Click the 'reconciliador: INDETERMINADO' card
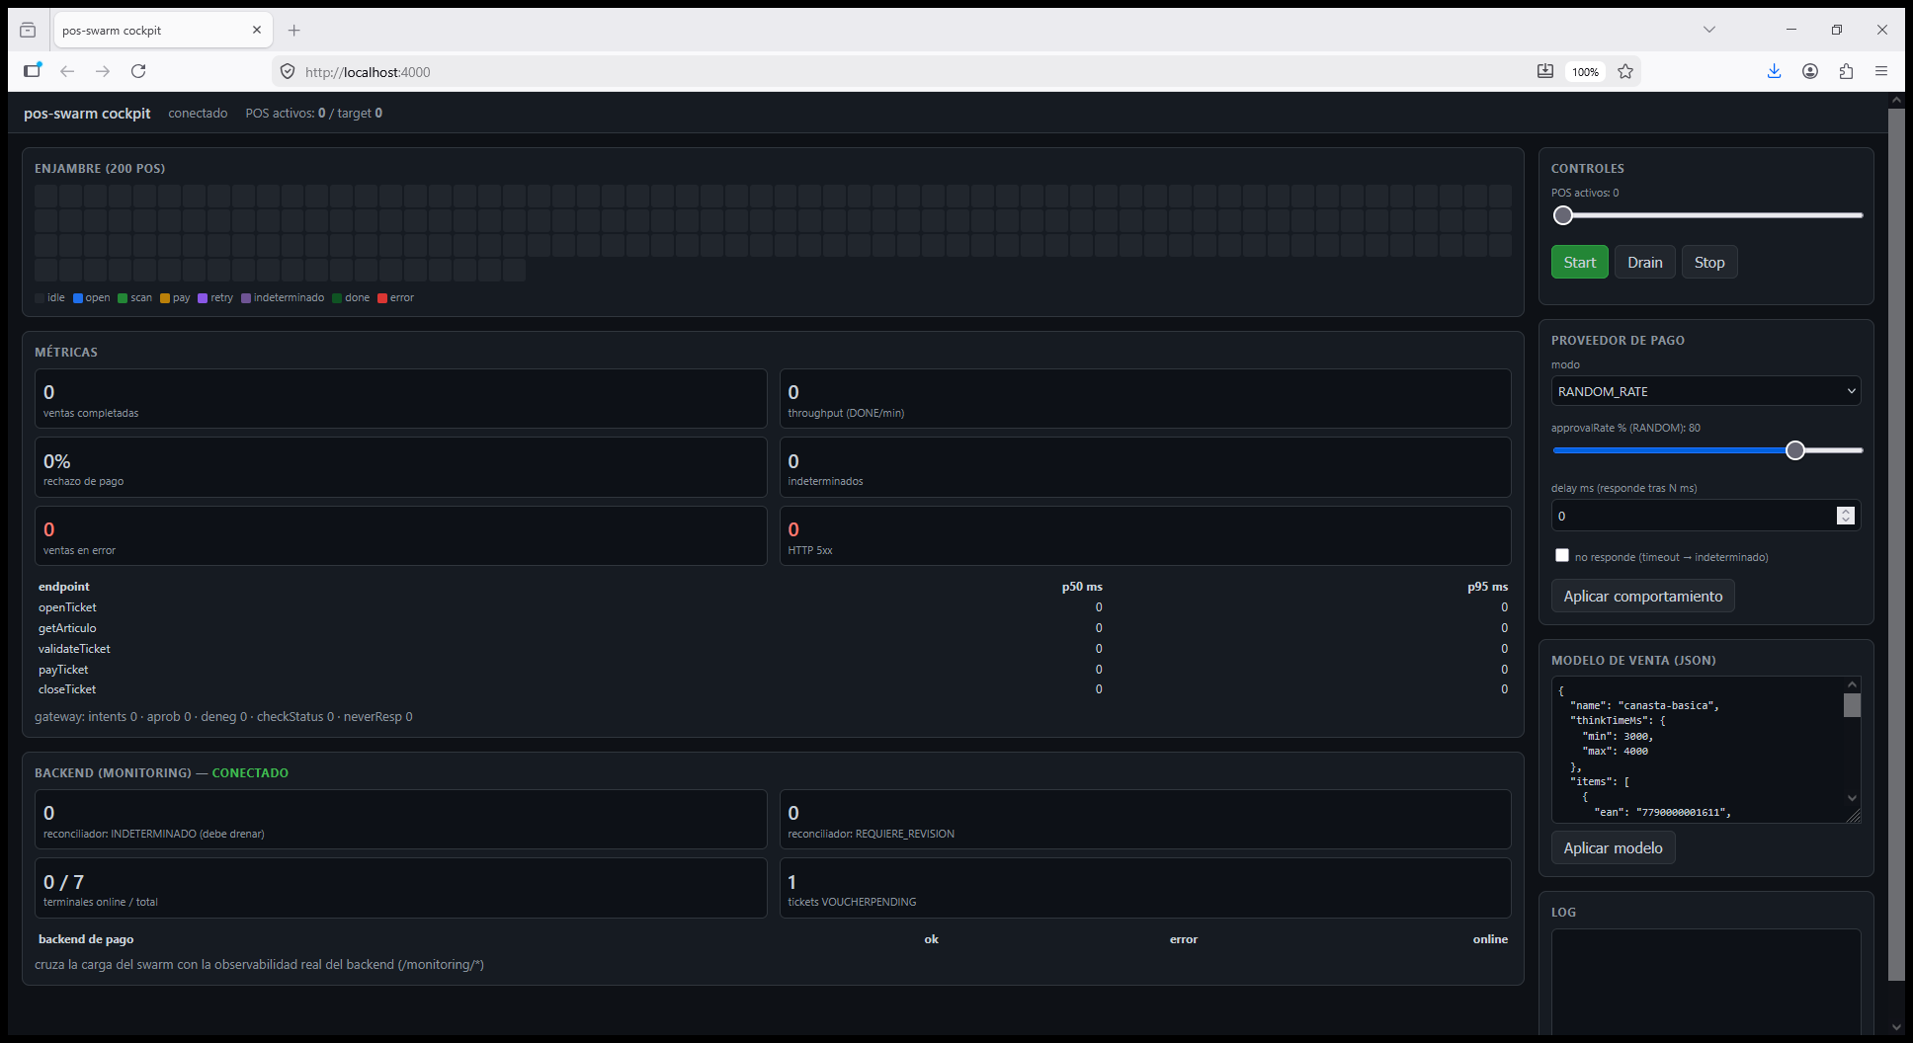Screen dimensions: 1913x1043 coord(400,819)
